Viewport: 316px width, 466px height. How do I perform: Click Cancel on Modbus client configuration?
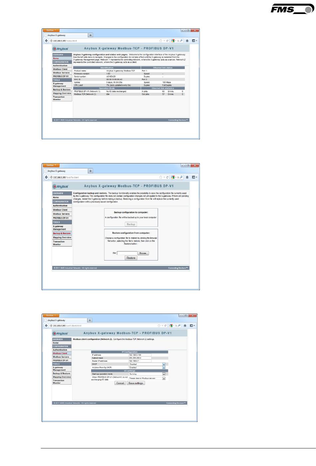click(120, 383)
